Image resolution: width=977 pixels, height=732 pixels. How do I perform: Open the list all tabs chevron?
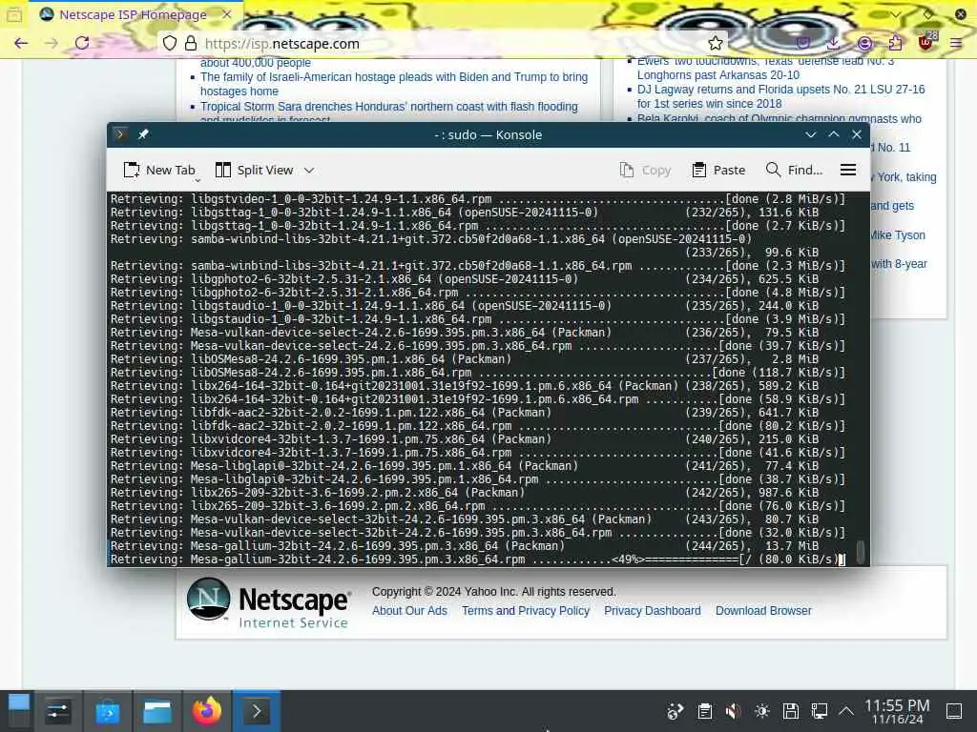tap(895, 14)
